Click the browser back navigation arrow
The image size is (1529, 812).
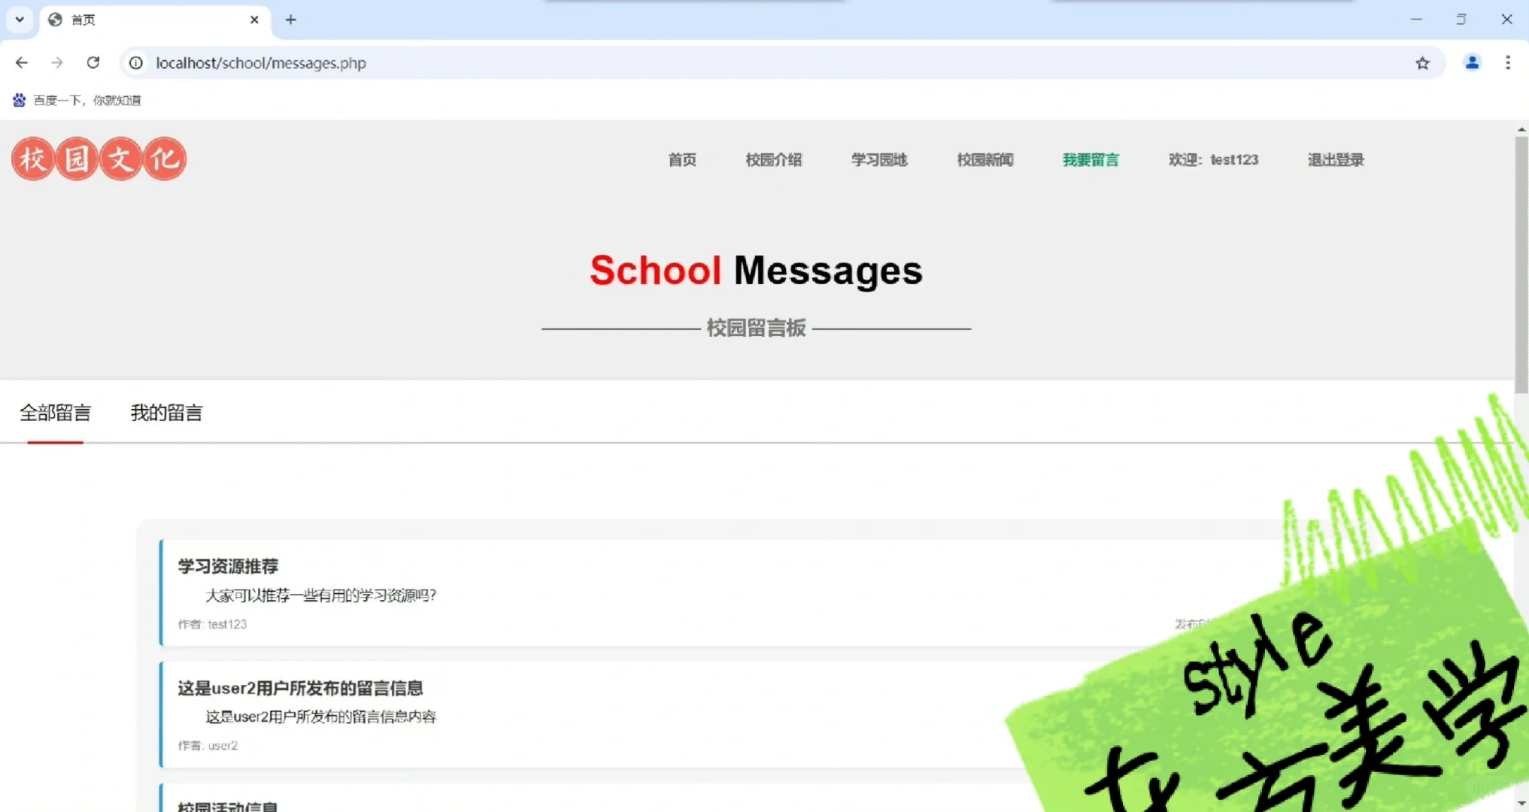coord(22,62)
